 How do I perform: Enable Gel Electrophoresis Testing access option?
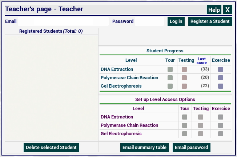(x=201, y=134)
